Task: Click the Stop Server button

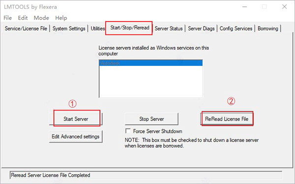Action: coord(151,119)
